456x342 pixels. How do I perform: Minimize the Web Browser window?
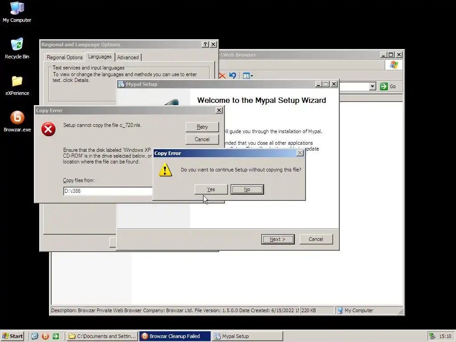383,55
